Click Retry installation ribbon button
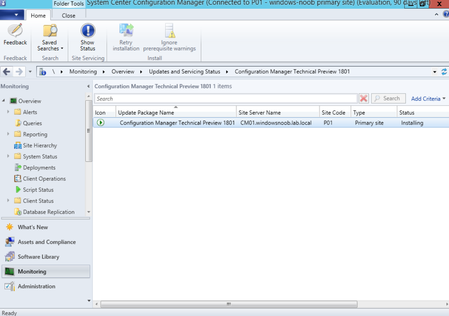 [126, 38]
